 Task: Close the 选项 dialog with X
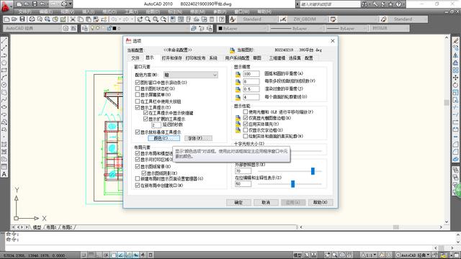click(333, 41)
